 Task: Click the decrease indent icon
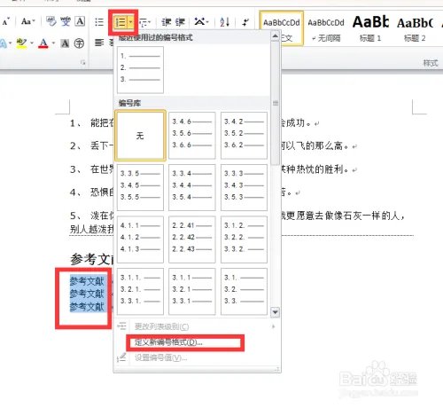point(167,22)
